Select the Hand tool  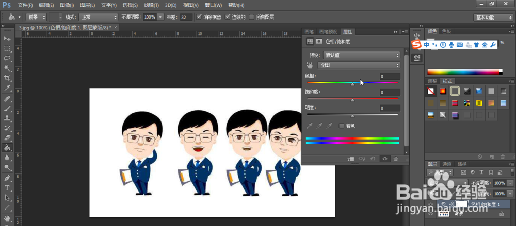point(7,218)
